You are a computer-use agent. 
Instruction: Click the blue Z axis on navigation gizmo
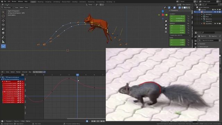163,11
